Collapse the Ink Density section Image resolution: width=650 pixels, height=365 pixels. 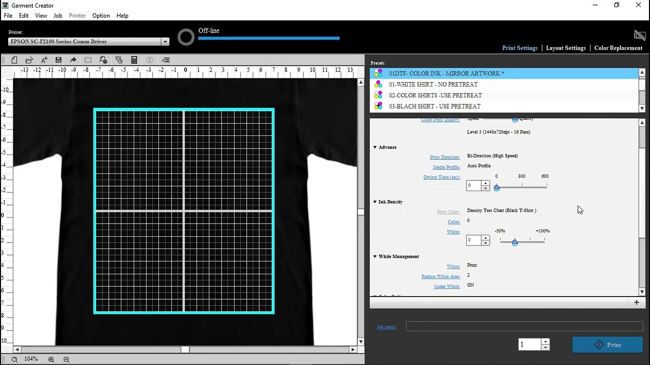[375, 202]
